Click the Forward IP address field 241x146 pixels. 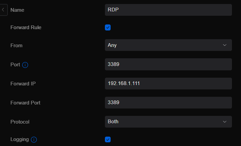coord(168,83)
